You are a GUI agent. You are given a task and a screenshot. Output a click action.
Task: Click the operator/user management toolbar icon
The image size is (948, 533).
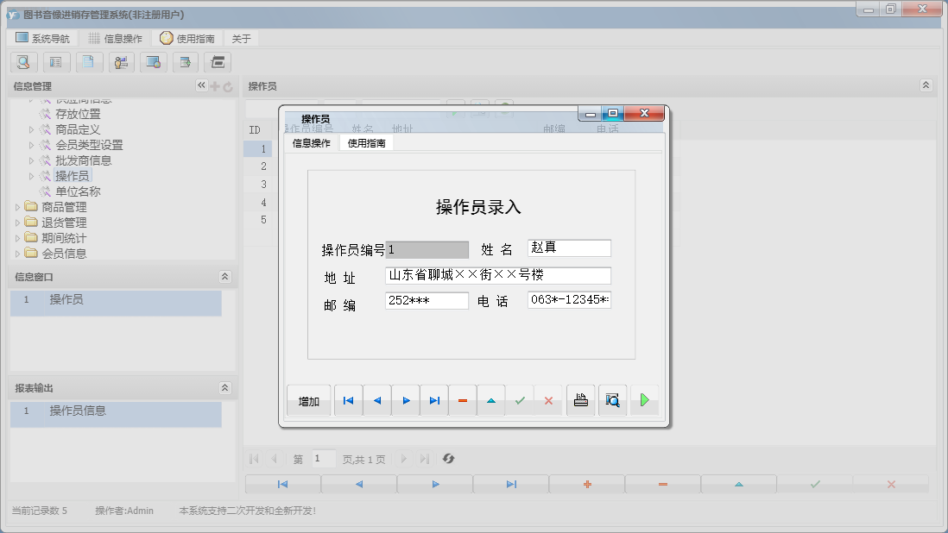coord(121,62)
